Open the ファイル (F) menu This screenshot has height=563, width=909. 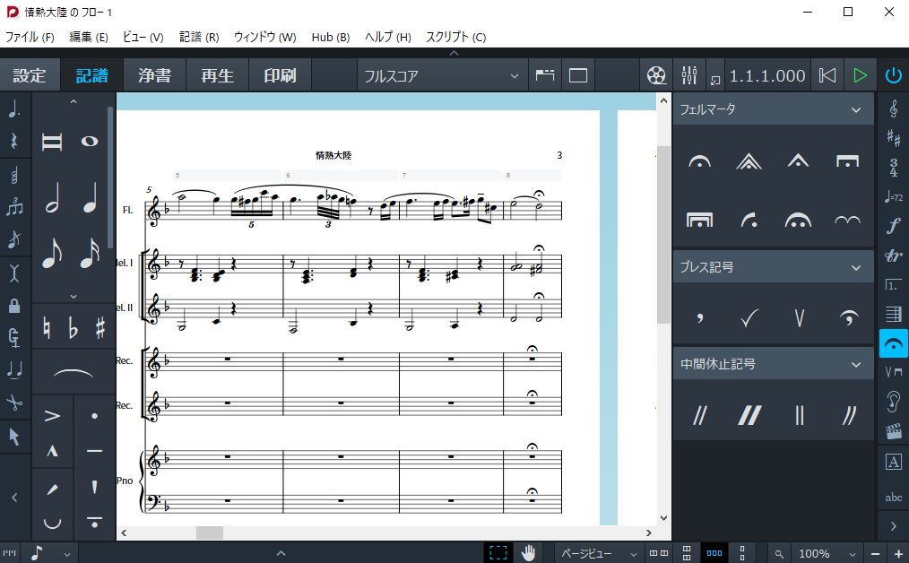pos(30,37)
